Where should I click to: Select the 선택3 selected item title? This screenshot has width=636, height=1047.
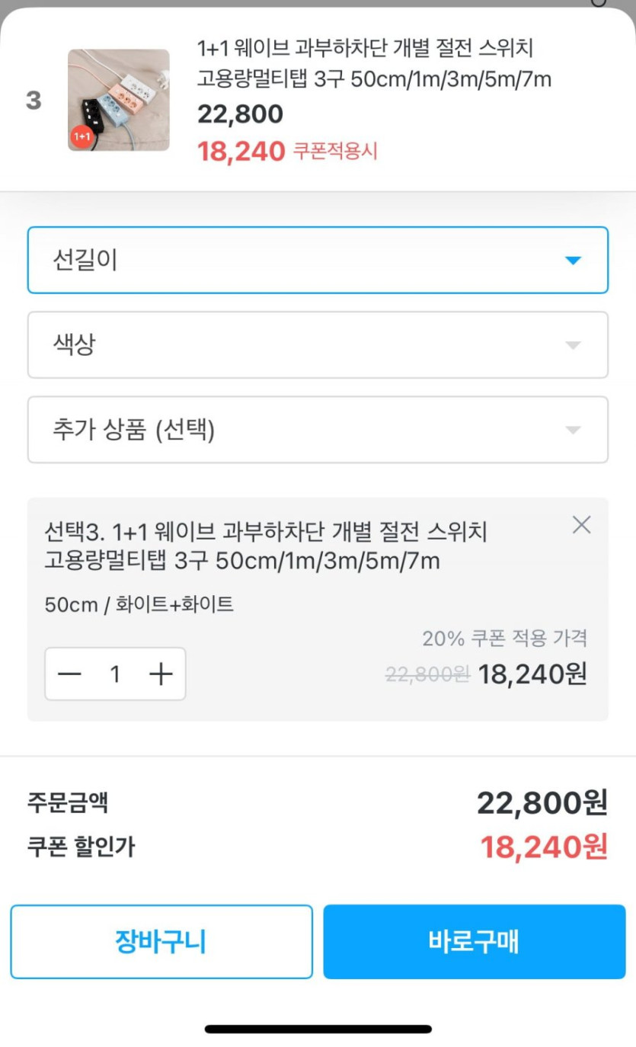[265, 546]
